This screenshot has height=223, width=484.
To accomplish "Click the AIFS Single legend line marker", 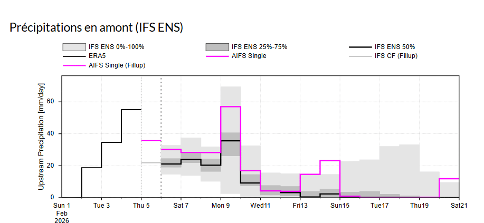I will (216, 56).
